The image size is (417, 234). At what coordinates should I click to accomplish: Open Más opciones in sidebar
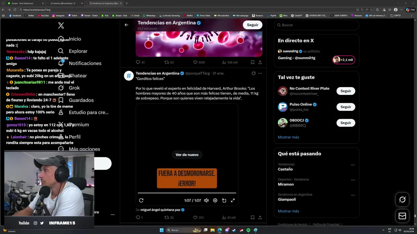point(79,149)
